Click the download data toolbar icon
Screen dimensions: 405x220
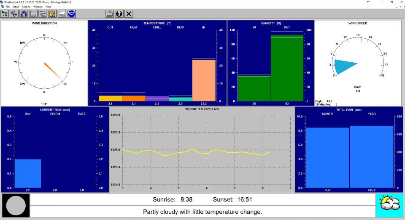click(14, 14)
